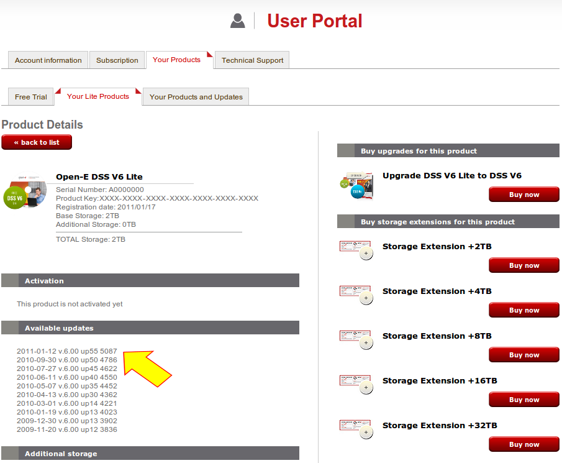Open the Storage Extension +16TB title
This screenshot has width=562, height=463.
pyautogui.click(x=440, y=381)
